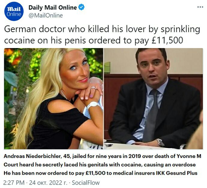Image resolution: width=207 pixels, height=188 pixels.
Task: Select caption line starting with Court heard
Action: coord(100,165)
